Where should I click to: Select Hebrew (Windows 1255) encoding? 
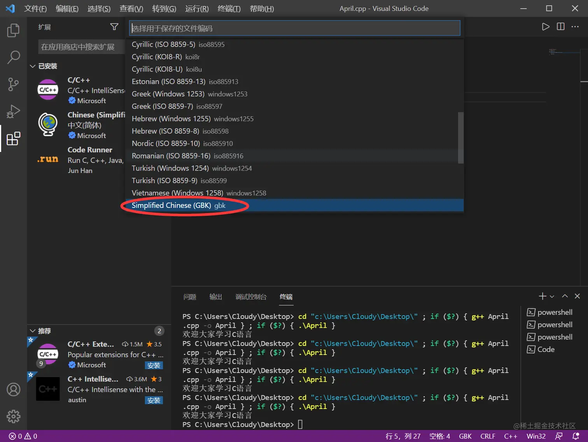pos(294,119)
